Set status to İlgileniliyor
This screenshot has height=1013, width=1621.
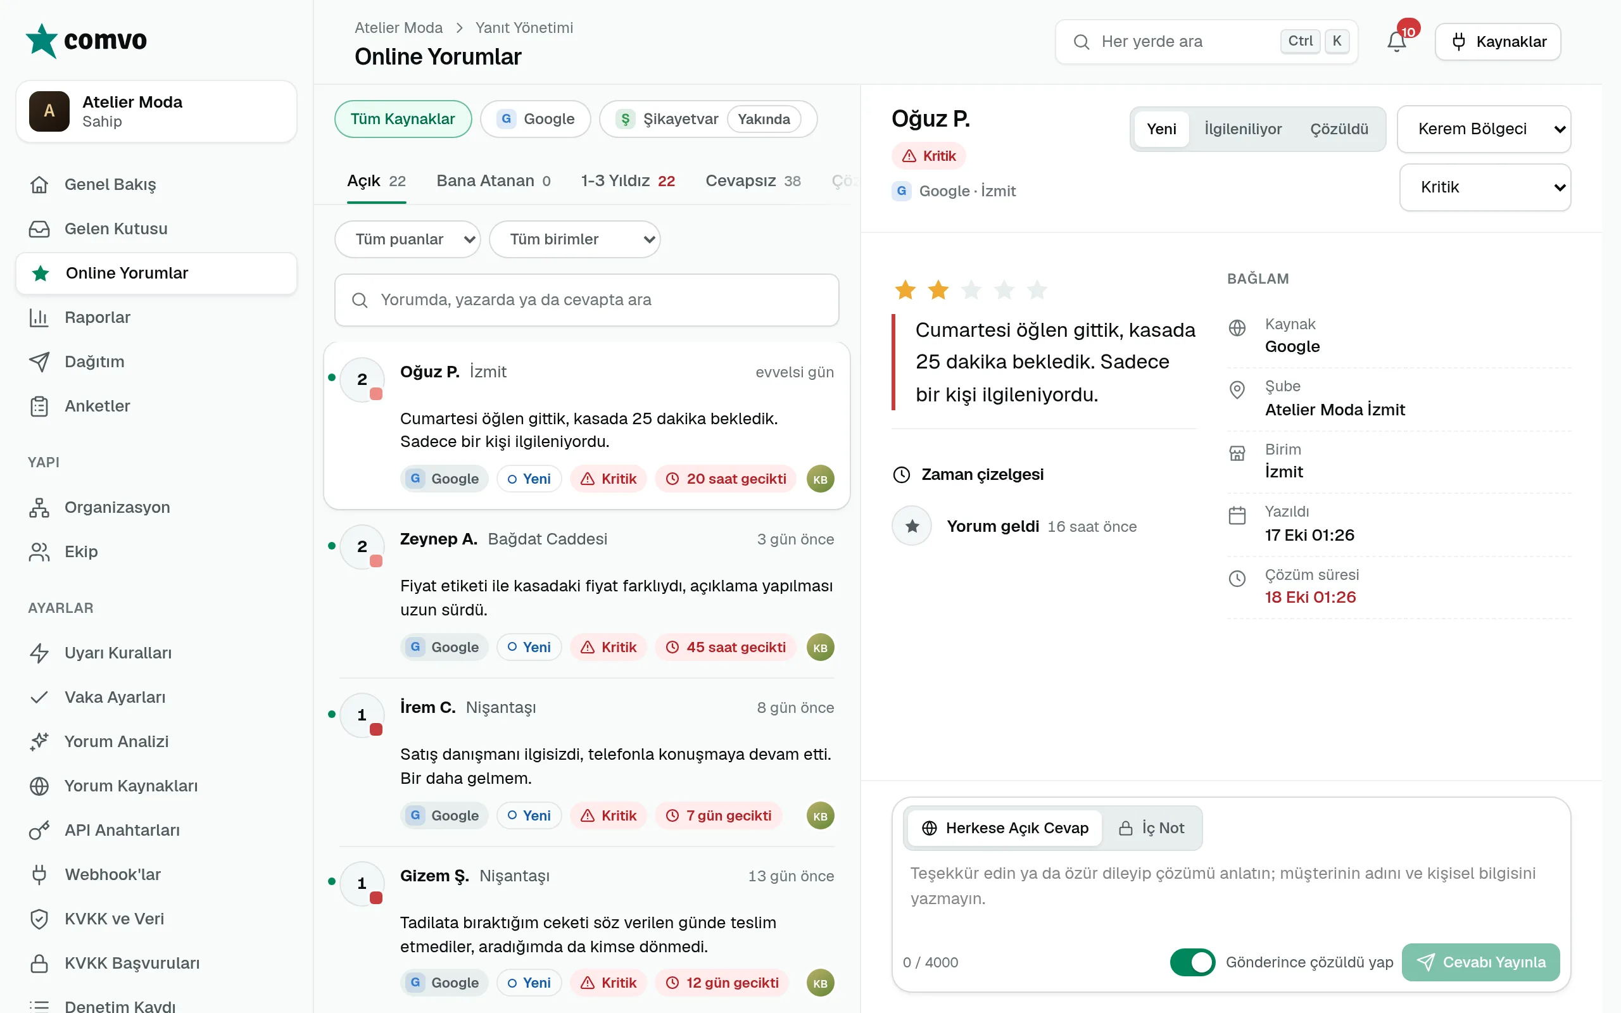pos(1242,129)
